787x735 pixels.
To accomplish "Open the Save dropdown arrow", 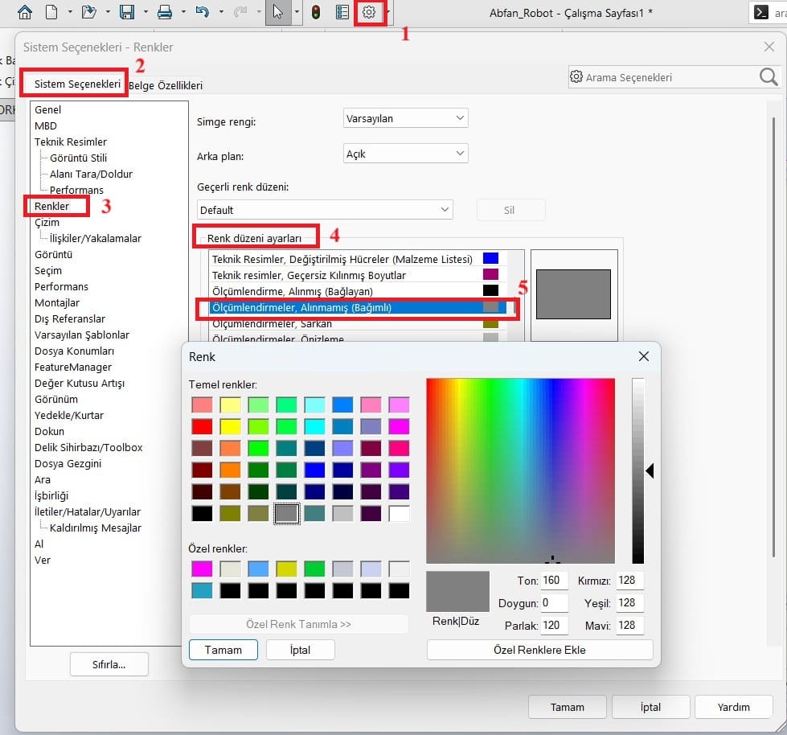I will [146, 11].
